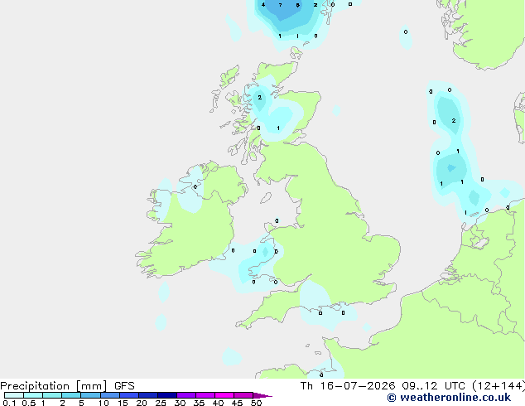Screen dimensions: 525x406
Task: Click the '2' value over western Scotland
Action: [x=259, y=98]
